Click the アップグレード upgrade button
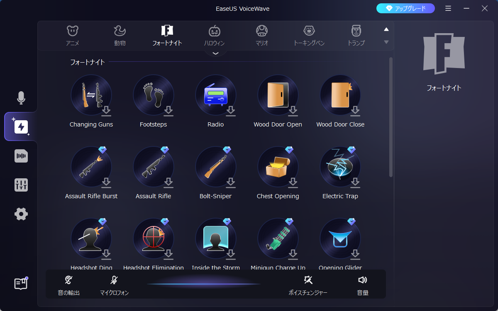 pos(405,8)
